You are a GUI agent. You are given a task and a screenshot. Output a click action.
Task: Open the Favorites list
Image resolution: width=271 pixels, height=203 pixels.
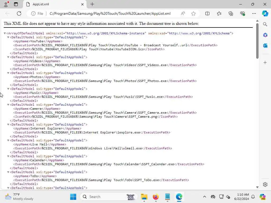(x=219, y=13)
